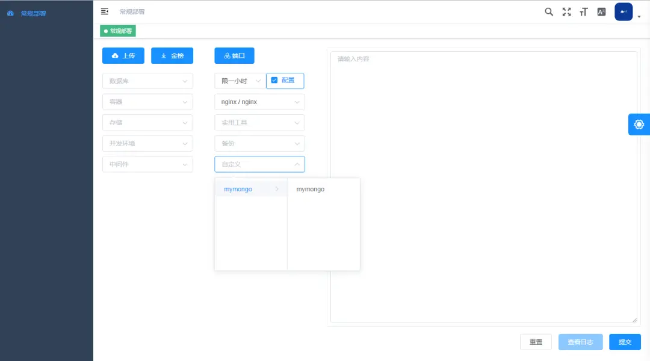650x361 pixels.
Task: Expand the 数据库 dropdown
Action: coord(147,81)
